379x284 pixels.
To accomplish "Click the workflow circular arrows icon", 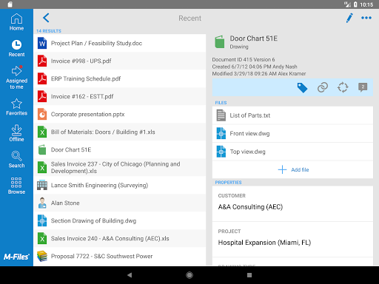I will (x=343, y=87).
